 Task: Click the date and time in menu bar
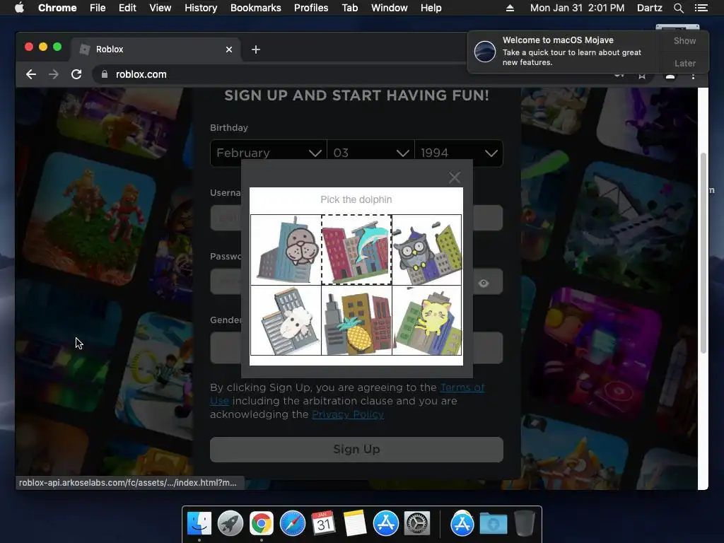coord(577,8)
